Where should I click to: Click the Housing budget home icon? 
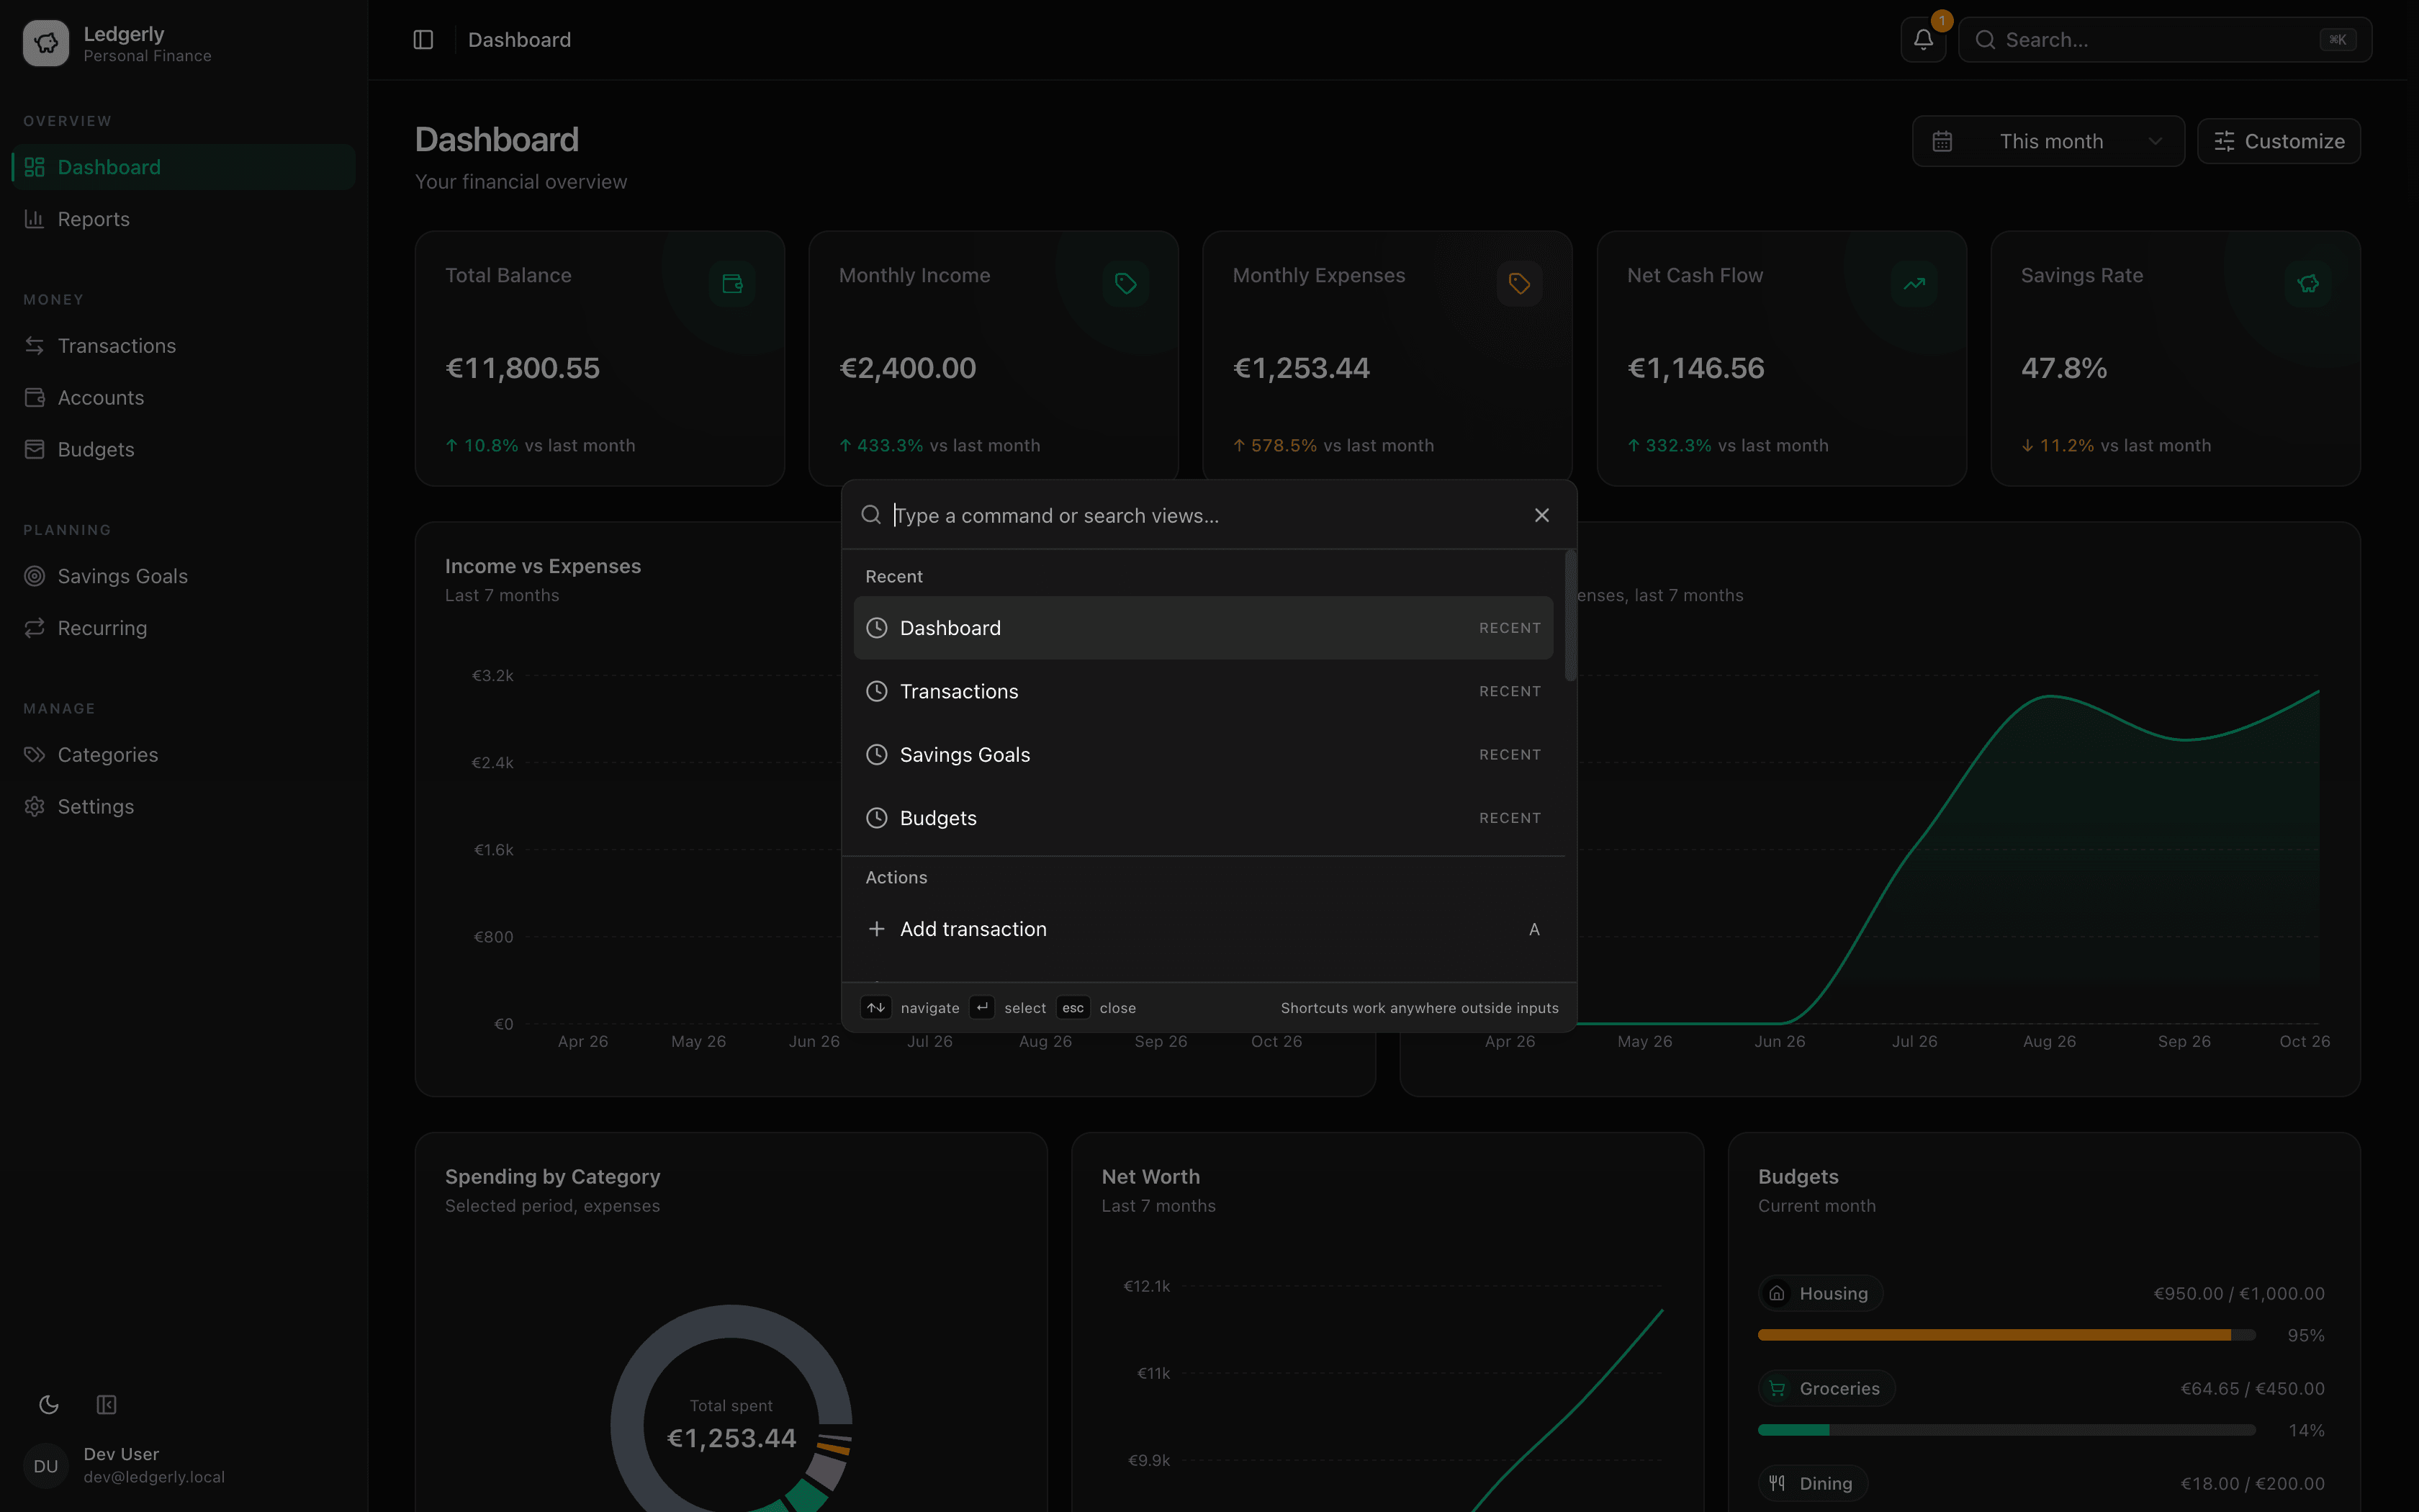tap(1778, 1293)
